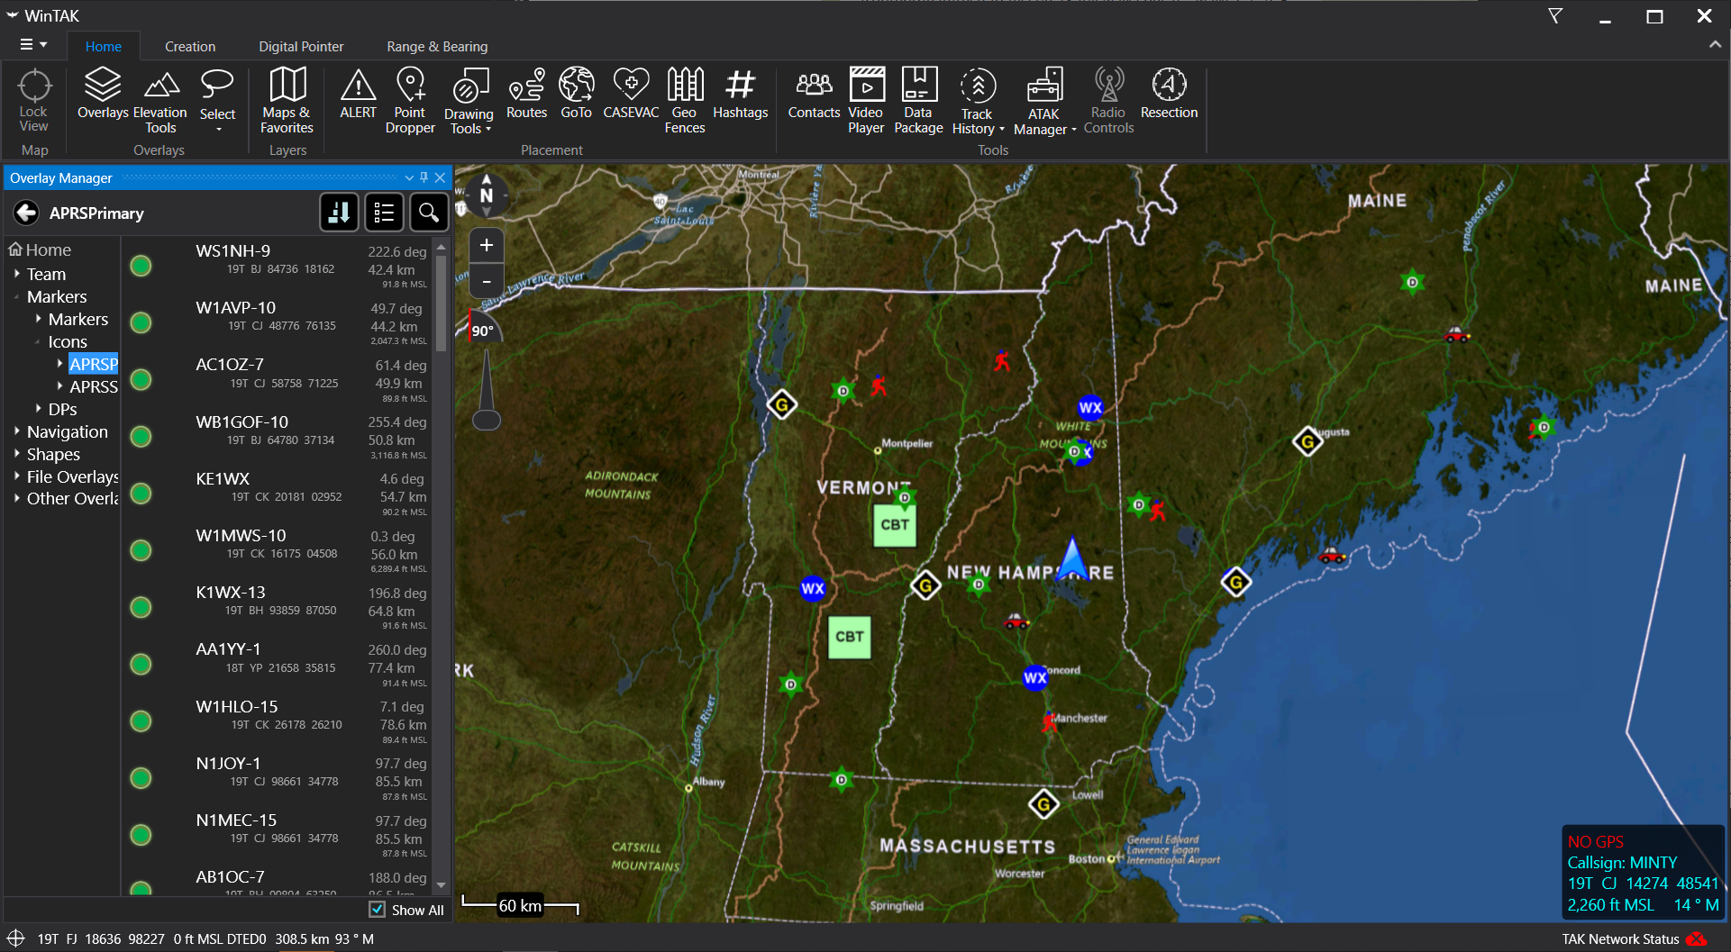Open the Resection tool
Screen dimensions: 1731x952
point(1169,93)
